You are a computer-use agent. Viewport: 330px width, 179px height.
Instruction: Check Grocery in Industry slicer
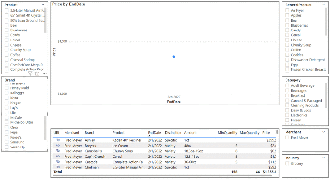click(x=287, y=163)
